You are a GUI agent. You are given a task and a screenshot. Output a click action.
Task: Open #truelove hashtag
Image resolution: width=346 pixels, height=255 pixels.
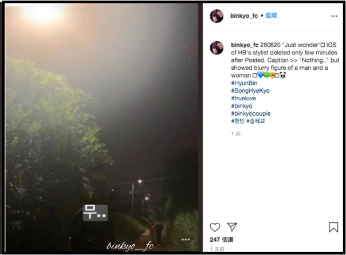click(243, 98)
